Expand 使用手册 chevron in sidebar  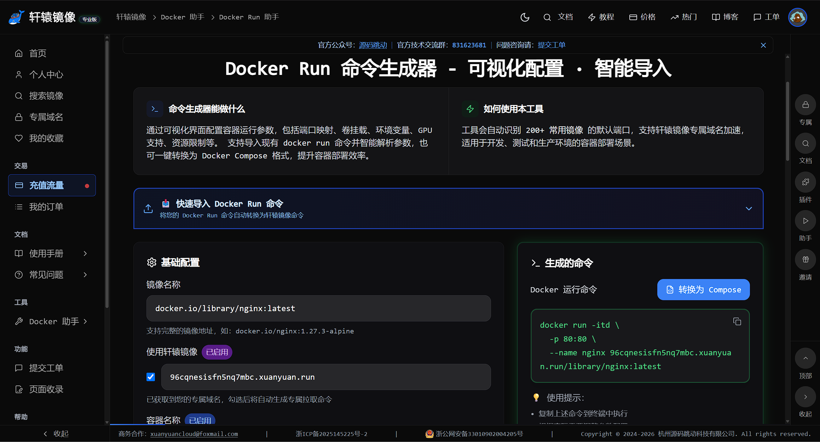[85, 254]
